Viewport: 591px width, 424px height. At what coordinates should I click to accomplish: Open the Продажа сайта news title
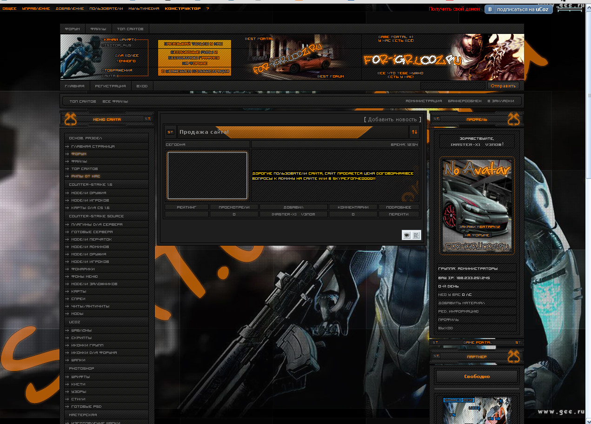click(x=204, y=132)
